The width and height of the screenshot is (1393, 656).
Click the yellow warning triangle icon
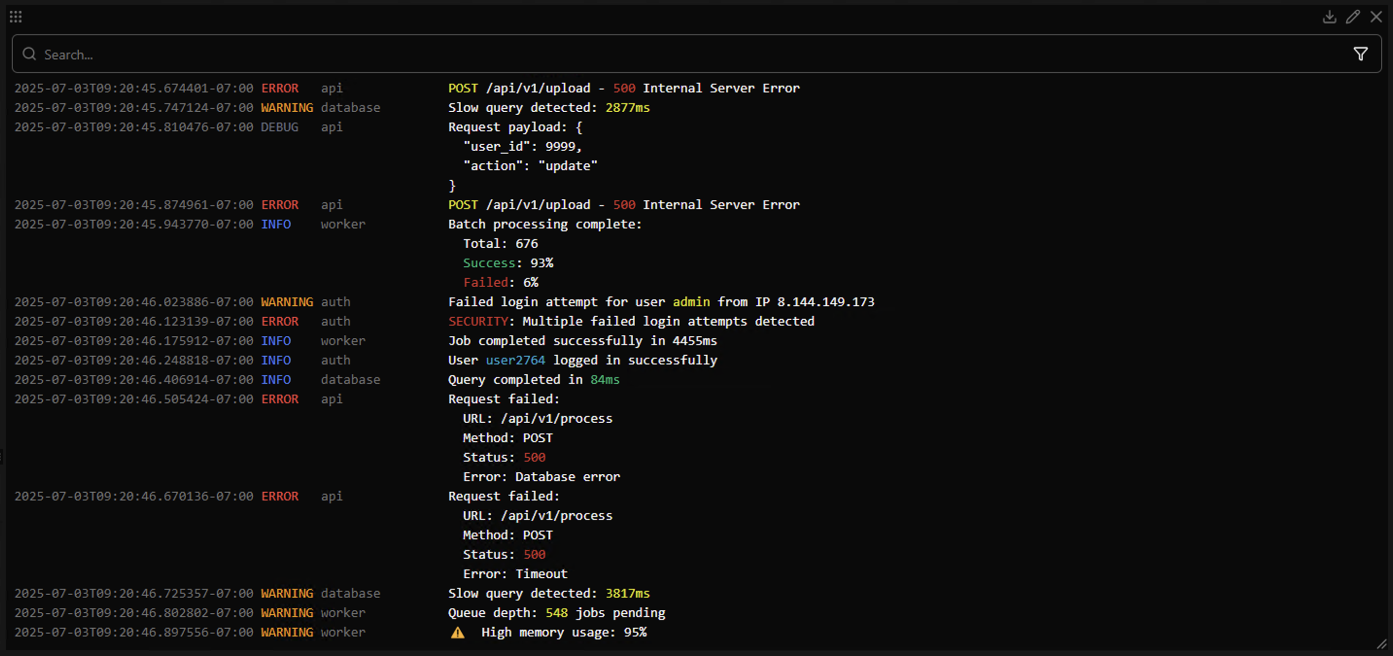[457, 633]
